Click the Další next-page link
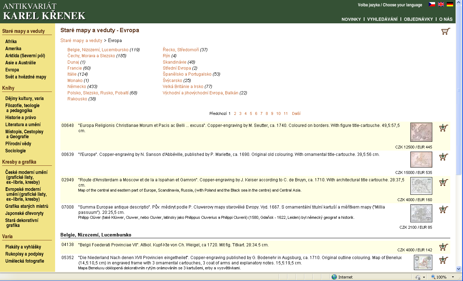463x281 pixels. click(296, 114)
